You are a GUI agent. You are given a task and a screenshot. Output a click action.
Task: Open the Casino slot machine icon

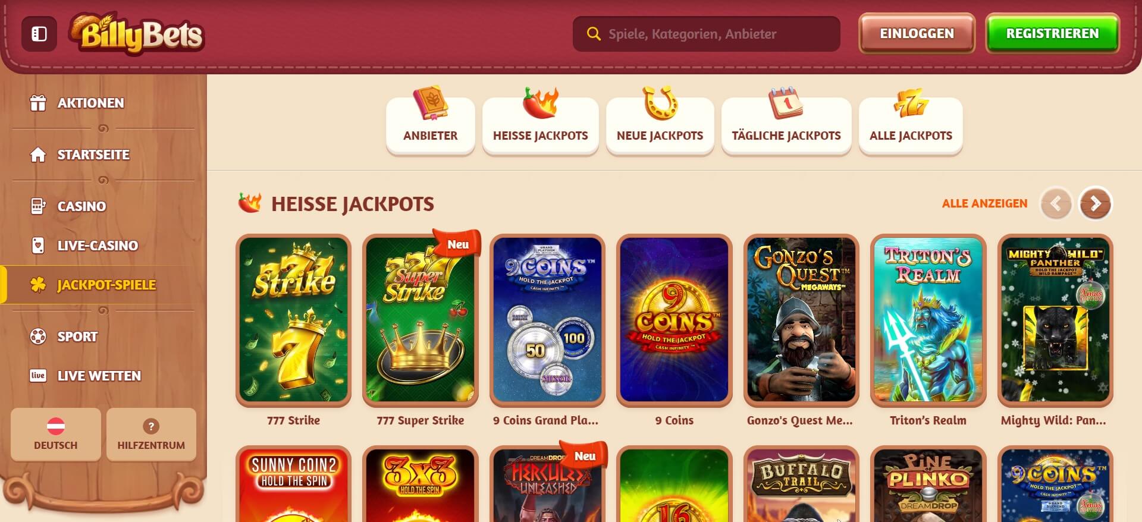click(x=38, y=206)
